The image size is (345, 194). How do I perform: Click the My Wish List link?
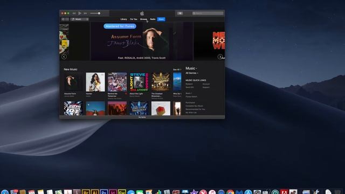pos(191,113)
